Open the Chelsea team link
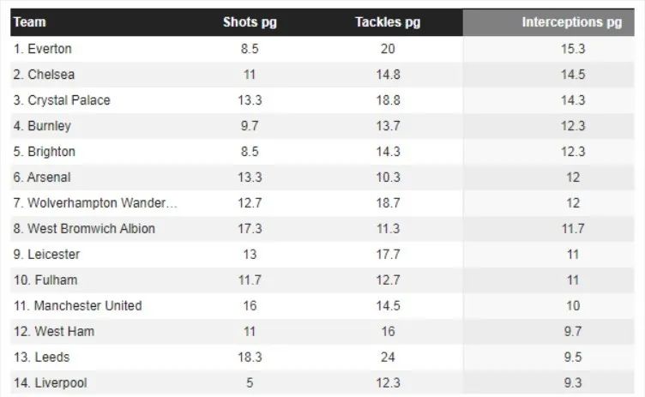Image resolution: width=645 pixels, height=397 pixels. (51, 75)
